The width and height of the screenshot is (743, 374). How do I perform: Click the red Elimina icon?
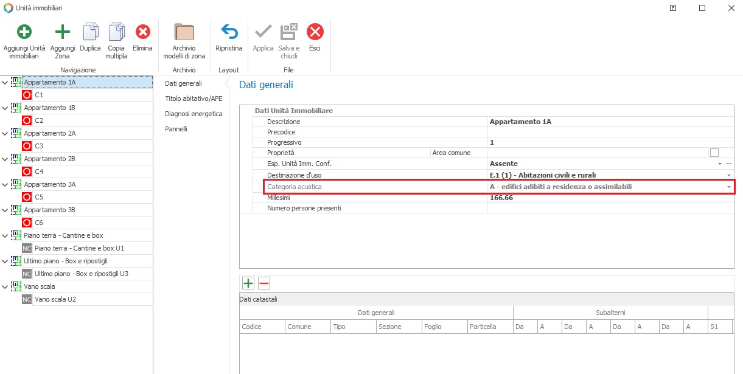click(x=142, y=33)
